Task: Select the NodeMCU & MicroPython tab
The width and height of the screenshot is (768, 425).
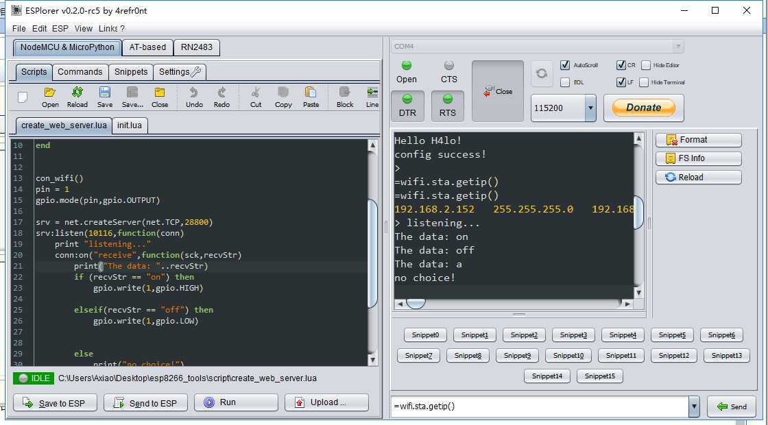Action: tap(67, 47)
